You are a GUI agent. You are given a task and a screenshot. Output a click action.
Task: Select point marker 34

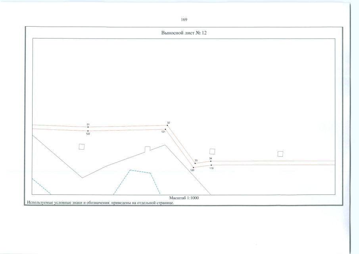pyautogui.click(x=211, y=161)
